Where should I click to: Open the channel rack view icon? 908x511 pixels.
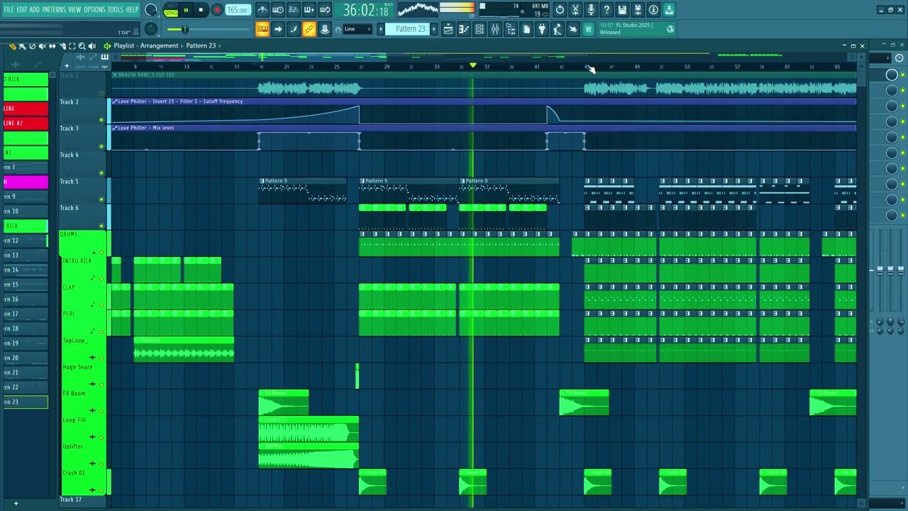480,29
